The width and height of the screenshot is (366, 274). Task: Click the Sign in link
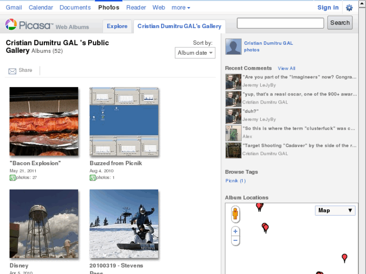(328, 8)
